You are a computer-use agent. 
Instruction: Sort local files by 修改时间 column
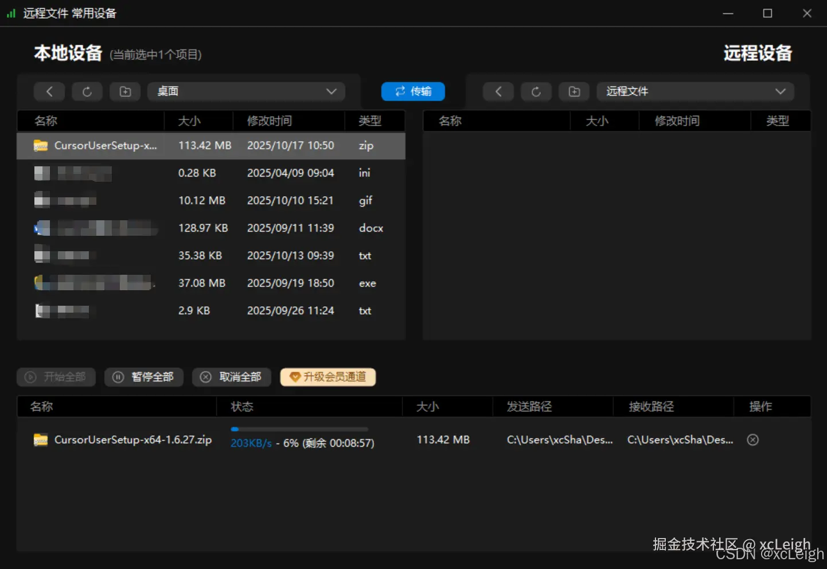coord(270,120)
